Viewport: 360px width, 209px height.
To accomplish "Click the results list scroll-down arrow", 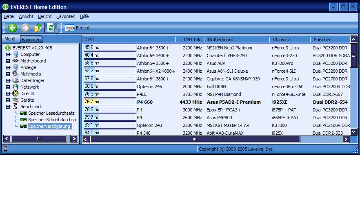I will click(x=354, y=131).
